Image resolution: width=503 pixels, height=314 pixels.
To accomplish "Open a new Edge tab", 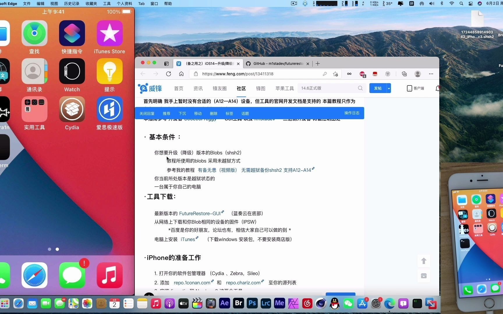I will (318, 63).
